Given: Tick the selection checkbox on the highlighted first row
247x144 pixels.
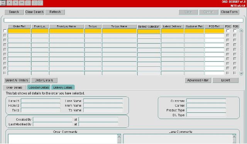Looking at the screenshot, I should [5, 31].
